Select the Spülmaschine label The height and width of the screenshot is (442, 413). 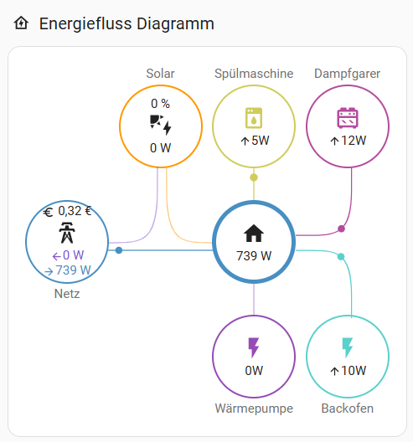click(254, 74)
